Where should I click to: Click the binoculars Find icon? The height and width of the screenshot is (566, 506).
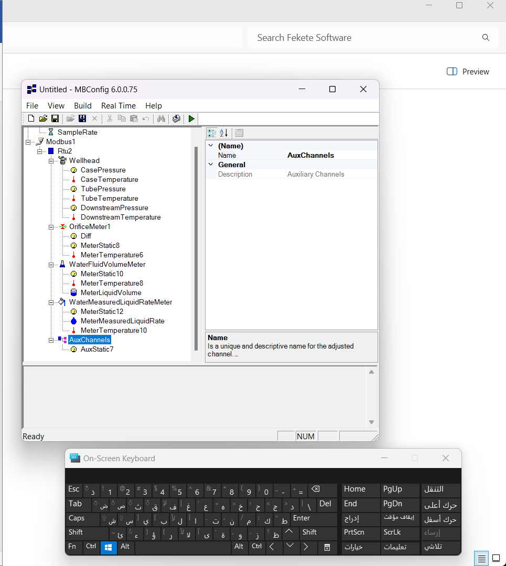pyautogui.click(x=161, y=119)
